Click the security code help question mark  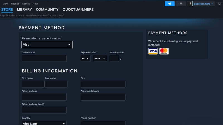click(120, 59)
